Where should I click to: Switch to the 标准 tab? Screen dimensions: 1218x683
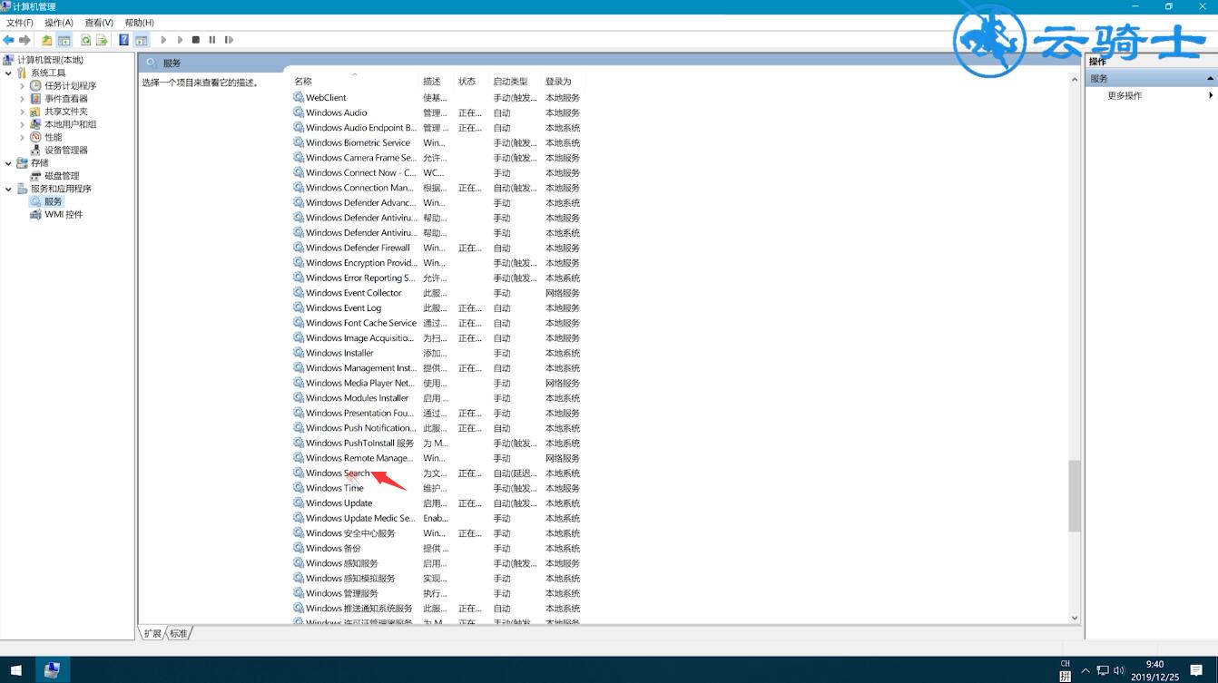tap(179, 633)
